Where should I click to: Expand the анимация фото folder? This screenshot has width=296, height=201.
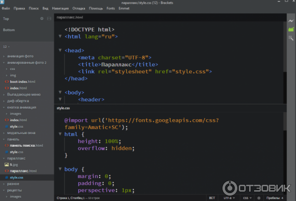coord(20,56)
